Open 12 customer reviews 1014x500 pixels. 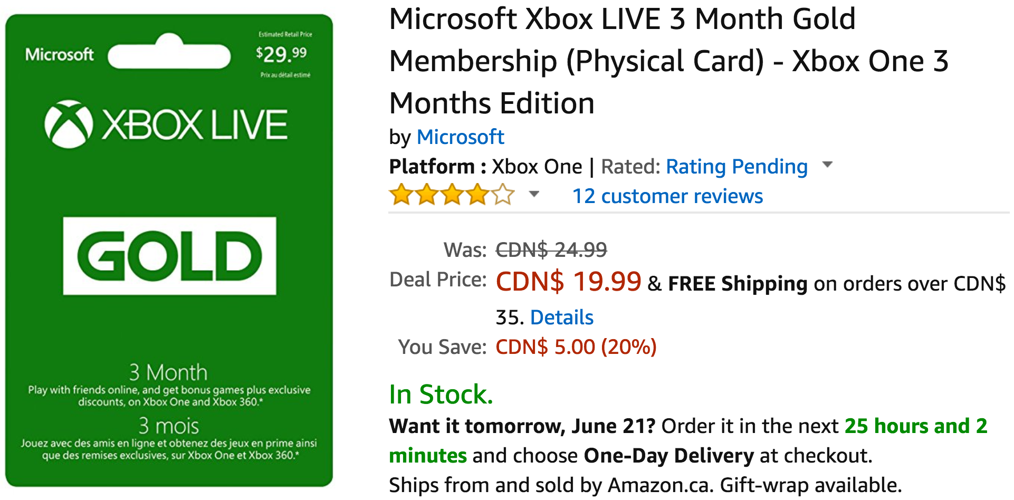coord(667,196)
